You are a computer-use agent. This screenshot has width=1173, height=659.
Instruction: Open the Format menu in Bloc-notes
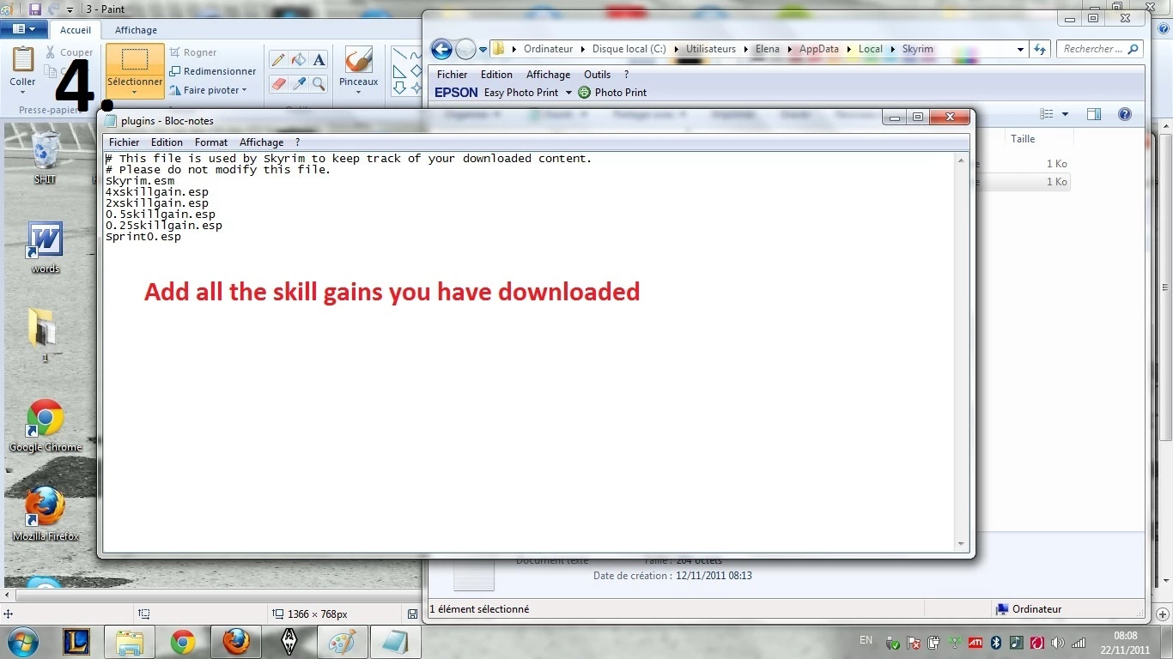(211, 142)
